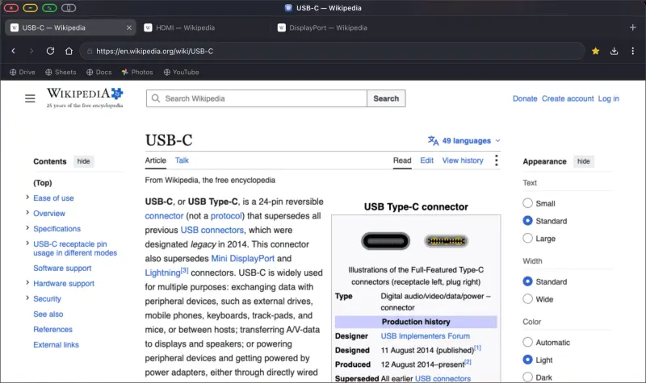This screenshot has width=646, height=383.
Task: Select the Read tab
Action: click(402, 160)
